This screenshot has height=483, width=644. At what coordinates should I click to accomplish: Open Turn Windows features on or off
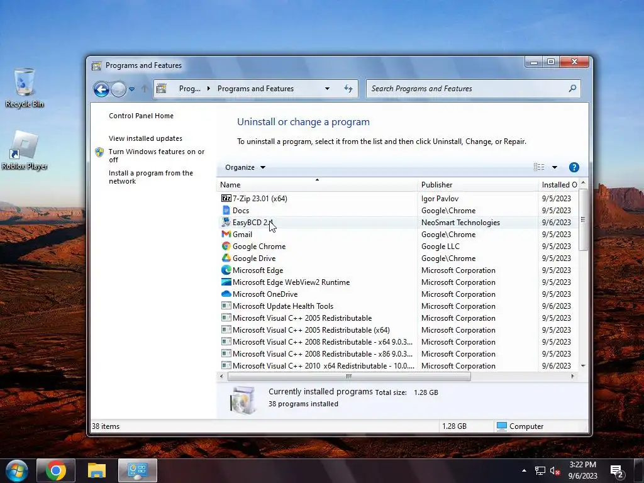157,156
